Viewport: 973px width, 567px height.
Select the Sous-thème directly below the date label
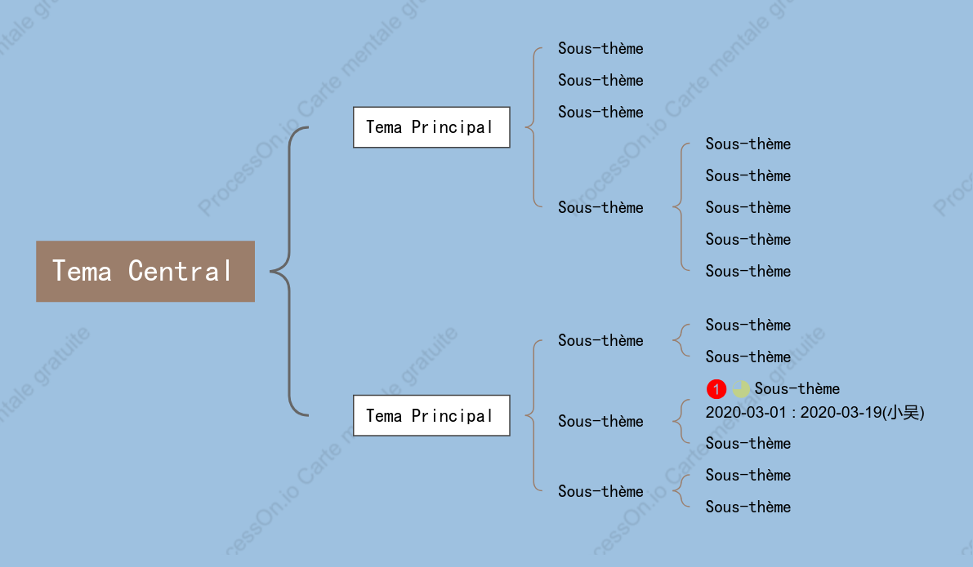(748, 443)
